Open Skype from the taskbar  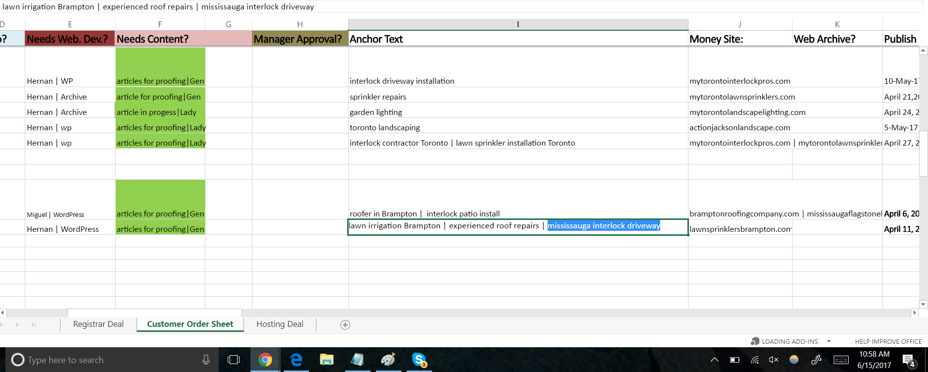tap(419, 360)
